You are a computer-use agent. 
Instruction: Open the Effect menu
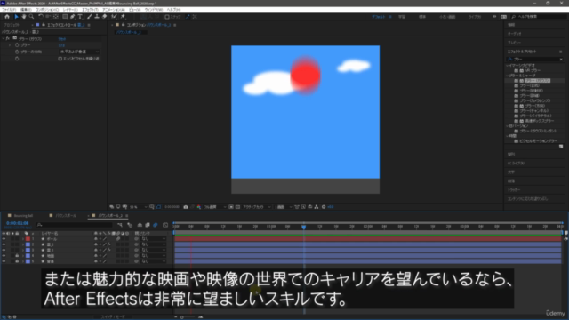(x=90, y=10)
